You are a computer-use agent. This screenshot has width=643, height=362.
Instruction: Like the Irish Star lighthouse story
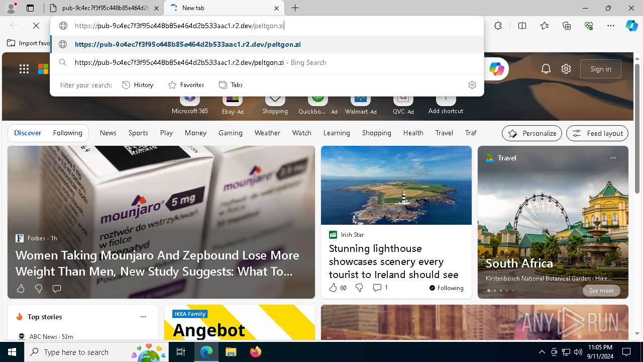(338, 288)
